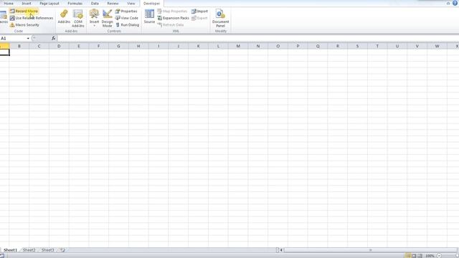Click Import XML data
This screenshot has height=258, width=459.
[x=199, y=11]
